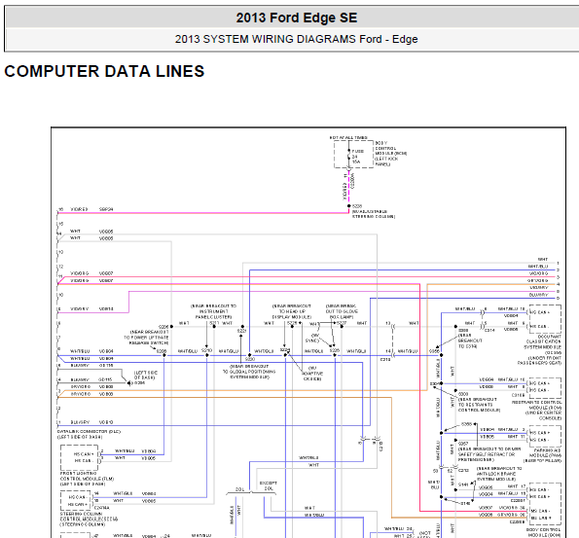Click the "2013 Ford Edge SE" title
The image size is (579, 538).
(x=297, y=18)
